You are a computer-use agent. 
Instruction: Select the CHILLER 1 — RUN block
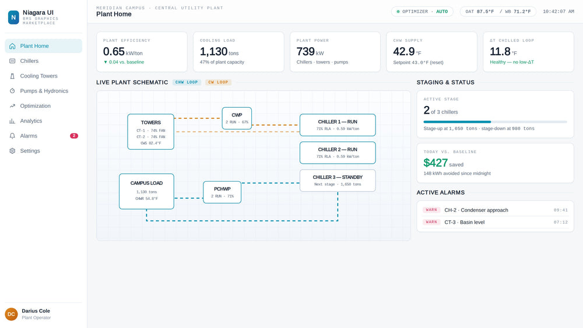(338, 125)
